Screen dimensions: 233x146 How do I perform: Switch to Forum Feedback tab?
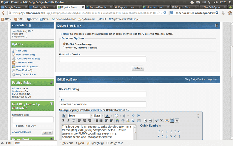pos(99,7)
